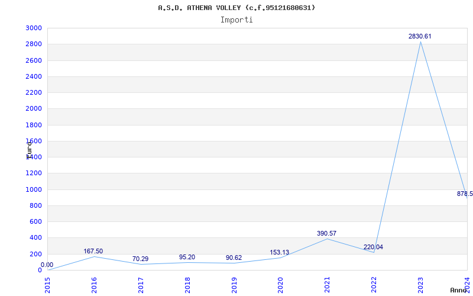Image resolution: width=473 pixels, height=296 pixels.
Task: Click y-axis value 2400
Action: click(x=34, y=76)
